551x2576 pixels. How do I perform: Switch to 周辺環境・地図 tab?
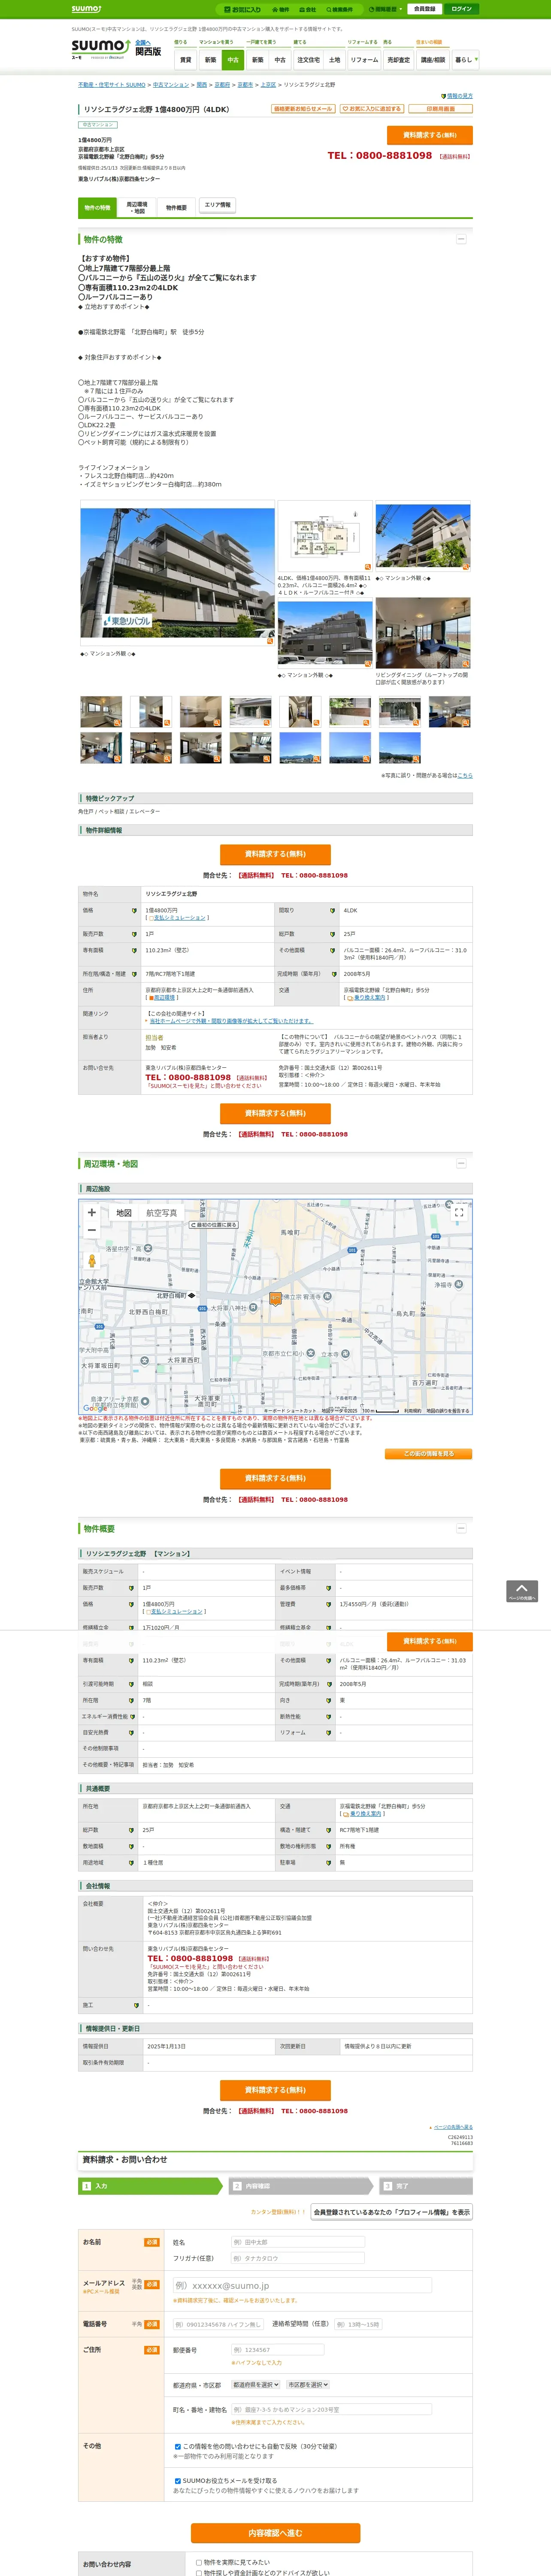[x=137, y=208]
